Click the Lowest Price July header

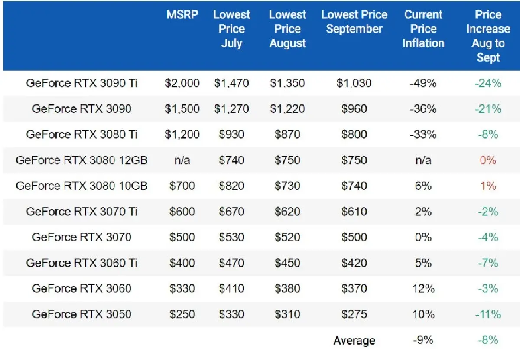231,29
